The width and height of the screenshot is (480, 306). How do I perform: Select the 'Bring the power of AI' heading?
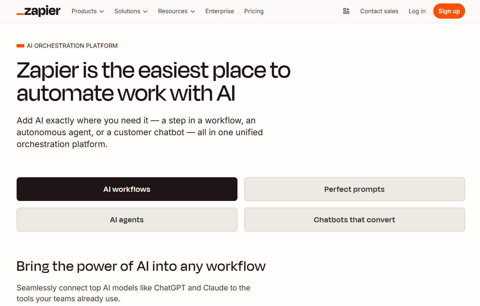[x=141, y=266]
